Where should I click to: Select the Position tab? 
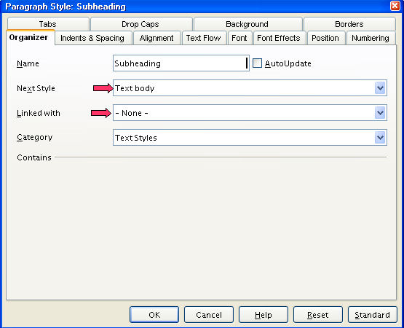[x=325, y=38]
